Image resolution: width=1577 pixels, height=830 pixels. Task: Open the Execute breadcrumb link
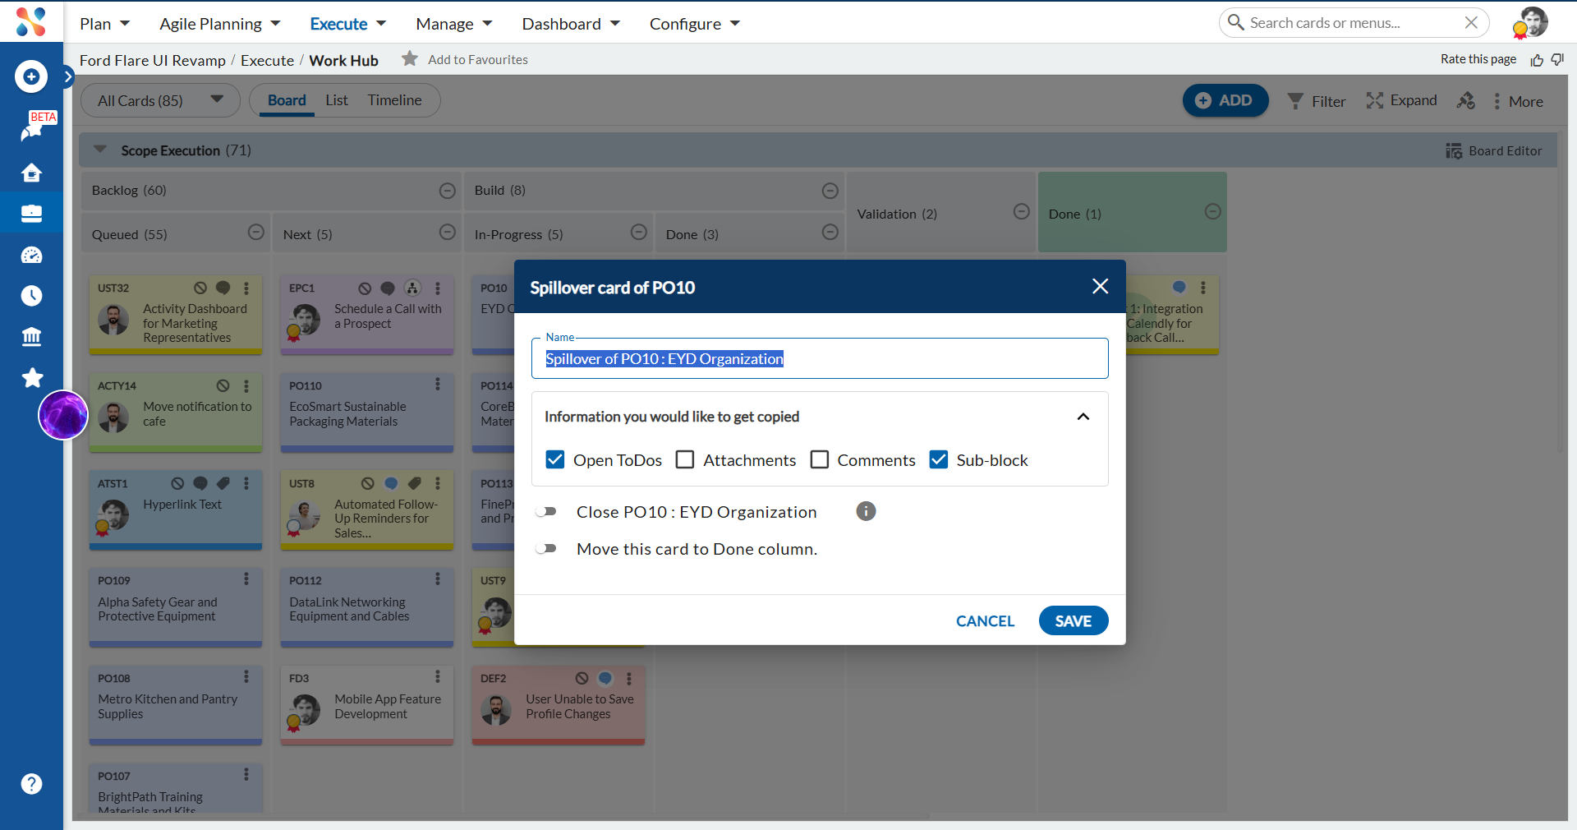(x=267, y=60)
